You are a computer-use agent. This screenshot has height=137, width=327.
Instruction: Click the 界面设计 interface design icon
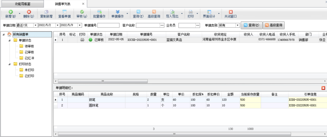click(x=209, y=12)
